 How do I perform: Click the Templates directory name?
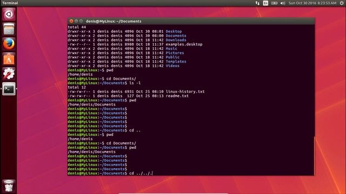tap(176, 61)
